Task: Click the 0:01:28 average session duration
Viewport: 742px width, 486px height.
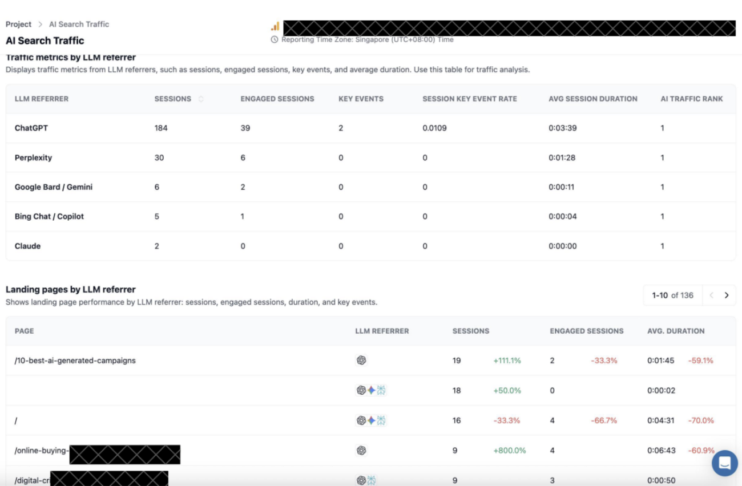Action: 562,158
